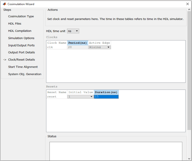Click the Period(ns) column header
The image size is (192, 161).
pos(77,43)
